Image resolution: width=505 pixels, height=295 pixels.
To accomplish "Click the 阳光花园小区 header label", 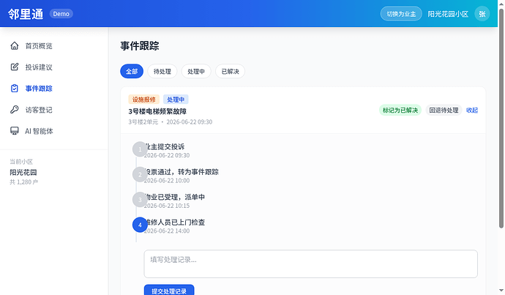I will [x=448, y=14].
